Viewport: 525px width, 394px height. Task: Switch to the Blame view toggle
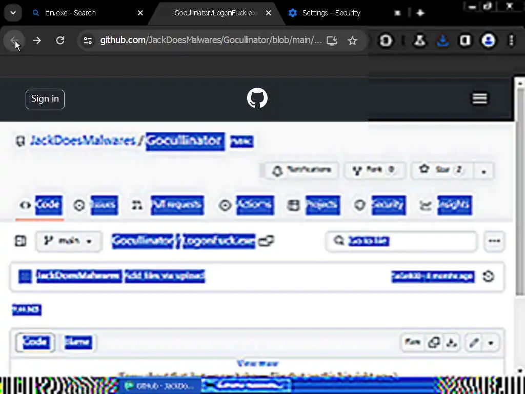click(78, 342)
